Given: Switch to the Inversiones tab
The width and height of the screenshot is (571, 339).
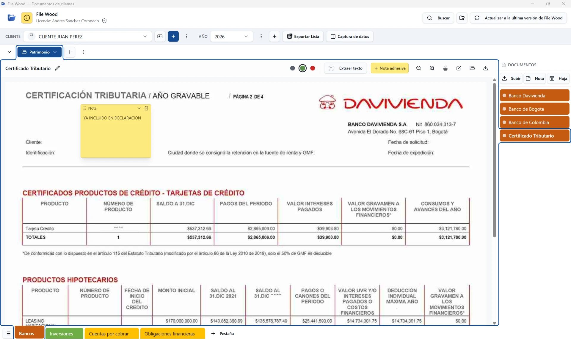Looking at the screenshot, I should [x=64, y=333].
